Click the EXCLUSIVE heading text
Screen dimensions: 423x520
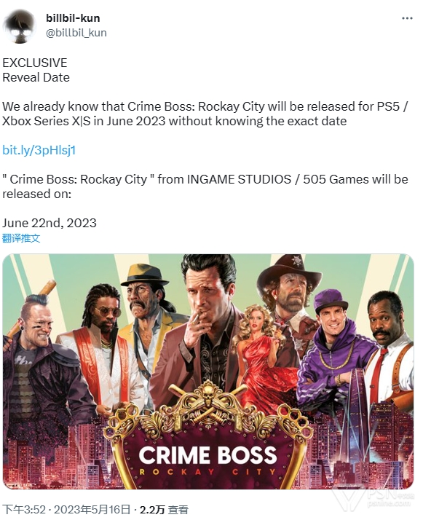(35, 63)
